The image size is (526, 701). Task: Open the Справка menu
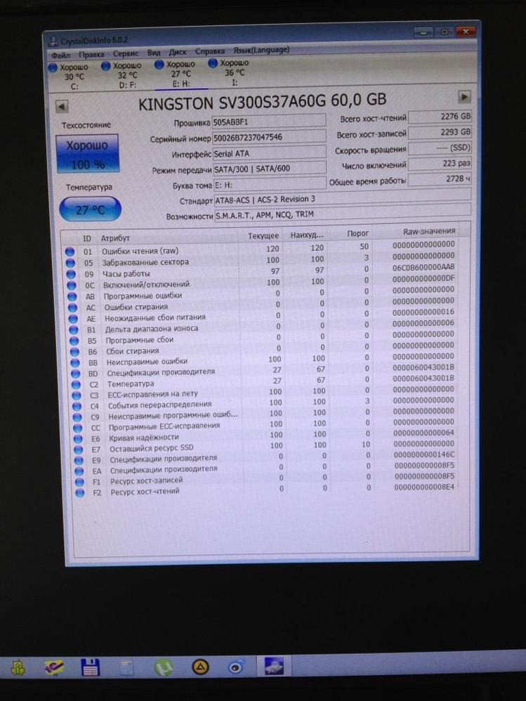click(x=209, y=51)
